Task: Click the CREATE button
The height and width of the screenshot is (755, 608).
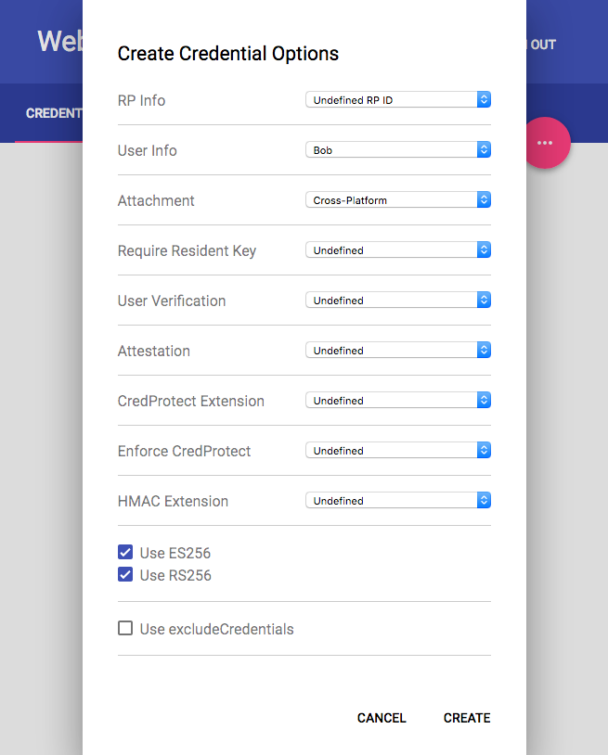Action: [466, 718]
